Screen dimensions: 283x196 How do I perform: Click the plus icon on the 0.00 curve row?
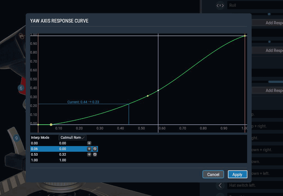pyautogui.click(x=89, y=143)
